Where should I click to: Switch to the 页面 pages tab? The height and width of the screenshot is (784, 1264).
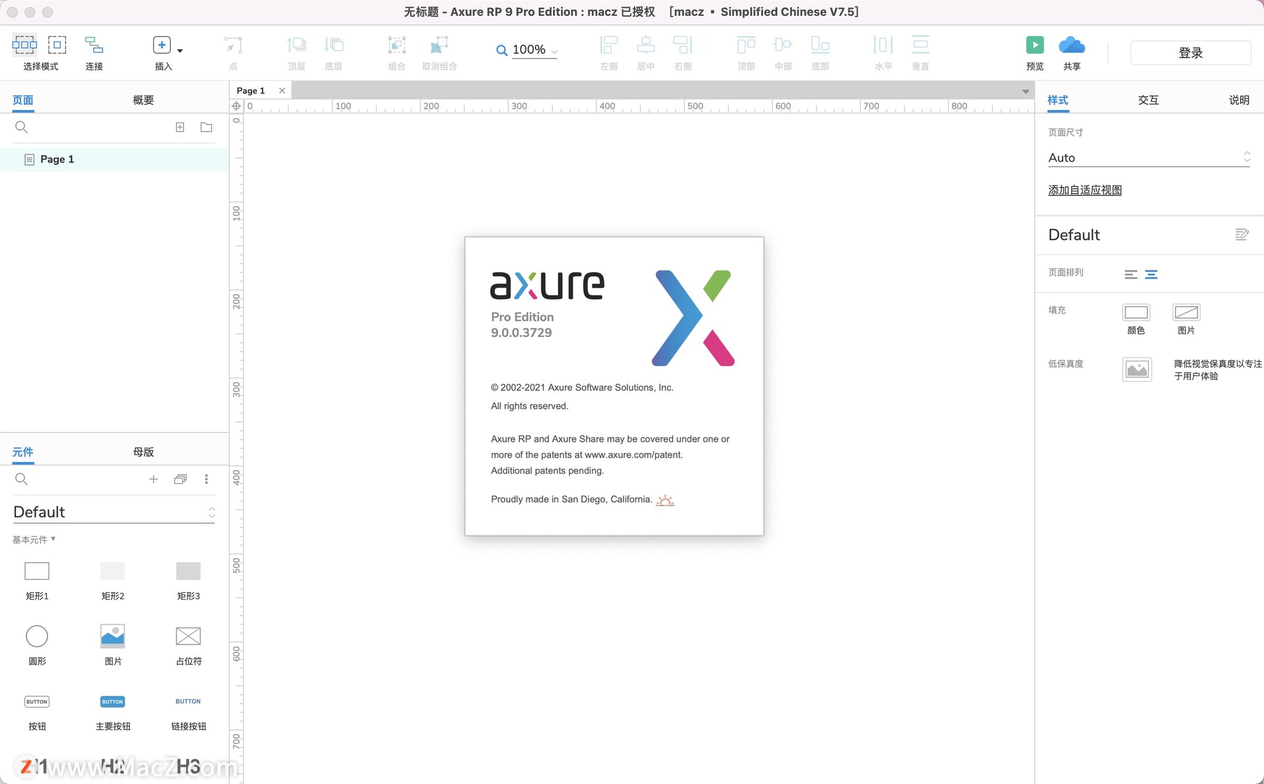coord(23,100)
